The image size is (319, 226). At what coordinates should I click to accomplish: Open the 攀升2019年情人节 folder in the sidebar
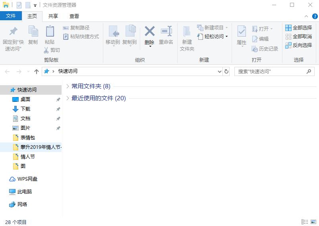[x=31, y=147]
